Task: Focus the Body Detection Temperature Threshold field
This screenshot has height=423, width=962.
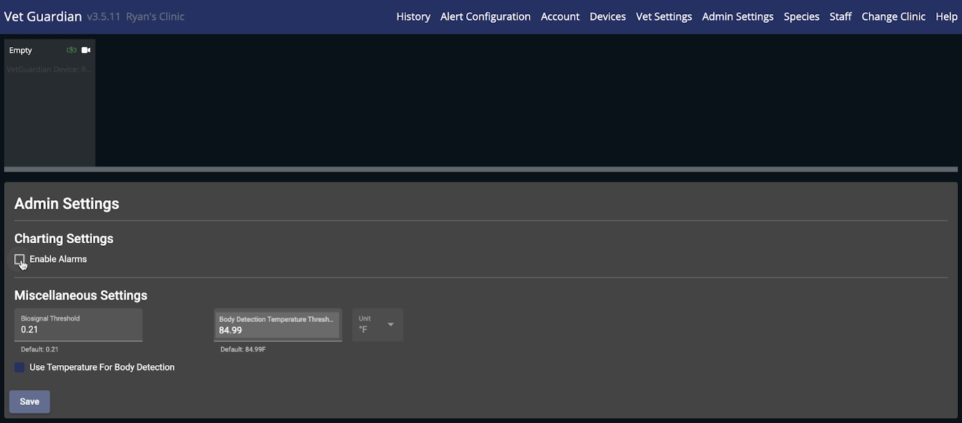Action: tap(278, 325)
